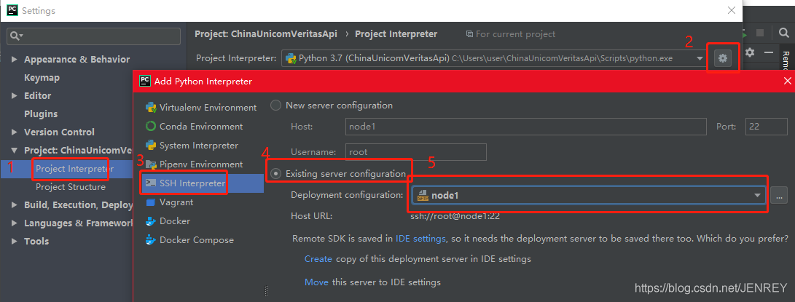Open the Project Interpreter dropdown

(x=700, y=58)
